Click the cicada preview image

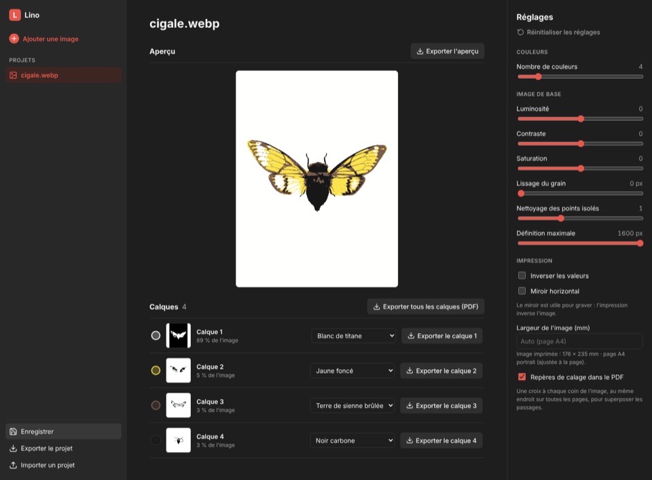click(317, 179)
